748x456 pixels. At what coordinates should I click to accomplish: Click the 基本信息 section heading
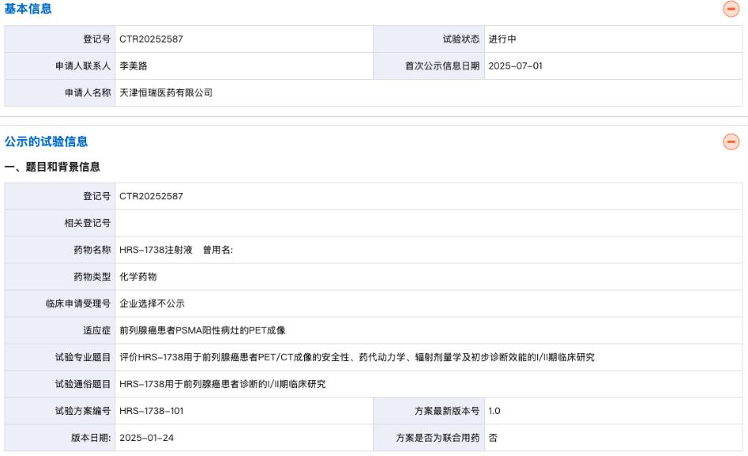pyautogui.click(x=29, y=9)
